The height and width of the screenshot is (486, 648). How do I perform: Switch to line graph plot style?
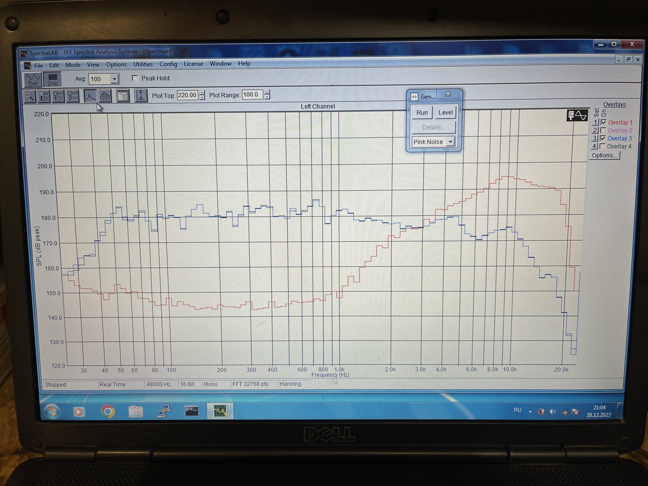[x=90, y=96]
